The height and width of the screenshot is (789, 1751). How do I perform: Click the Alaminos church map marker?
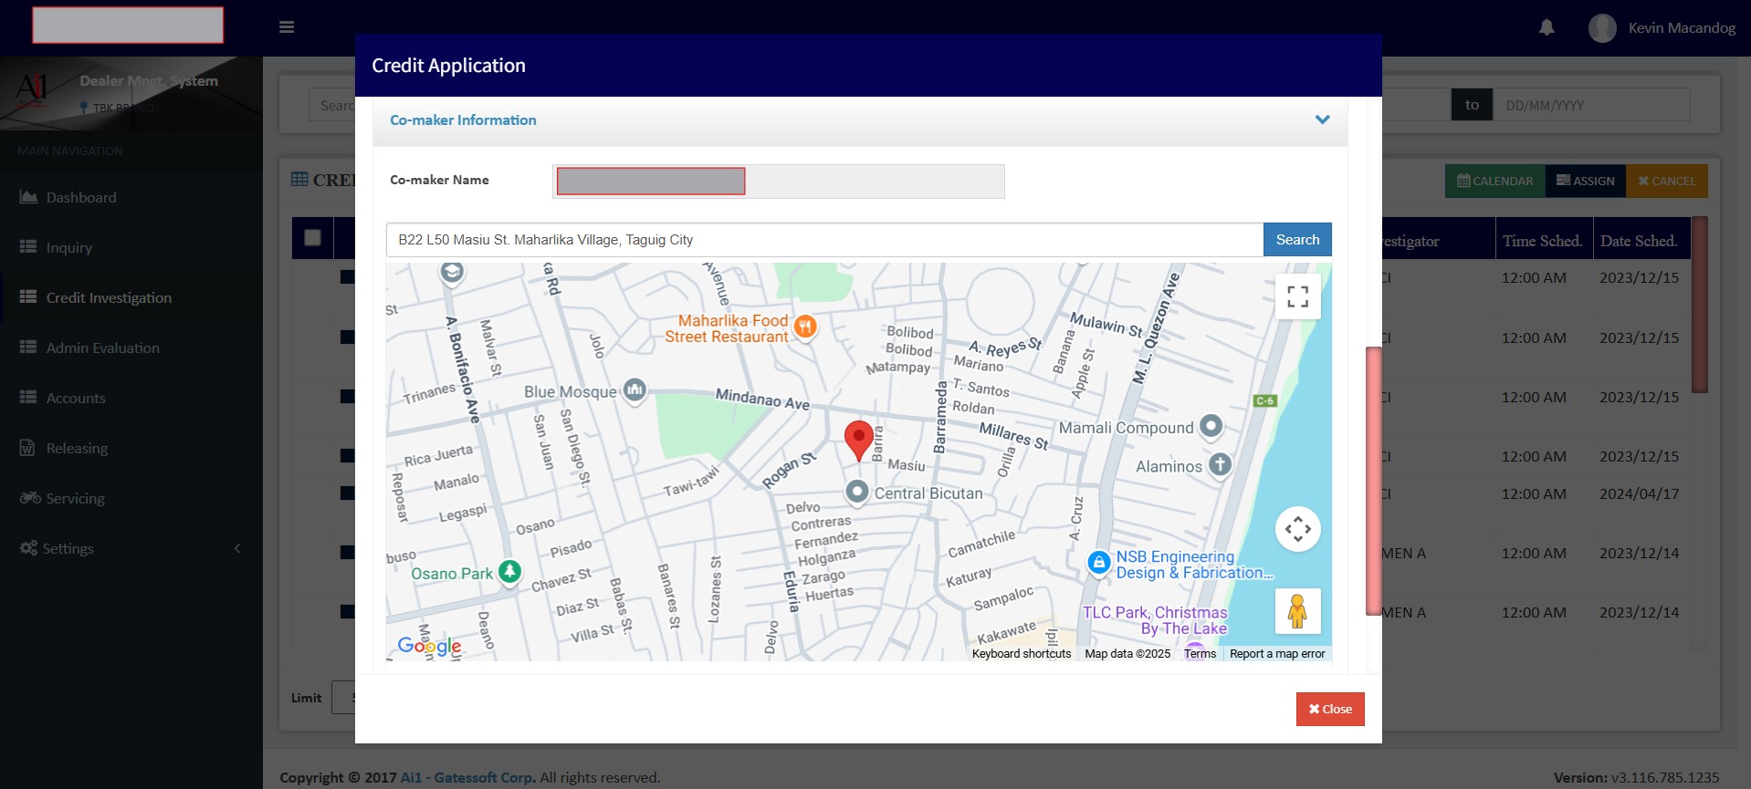pyautogui.click(x=1220, y=464)
